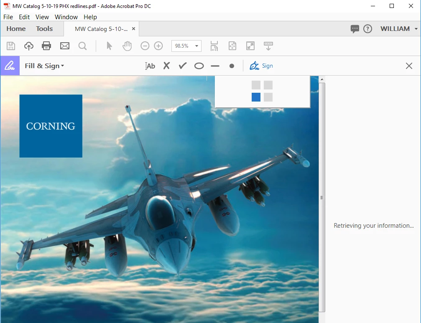Select the circle shape tool
This screenshot has height=323, width=421.
coord(199,66)
